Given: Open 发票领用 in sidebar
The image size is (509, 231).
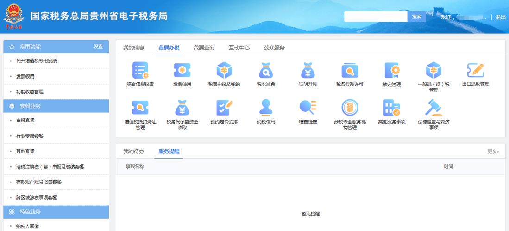Looking at the screenshot, I should (x=25, y=76).
